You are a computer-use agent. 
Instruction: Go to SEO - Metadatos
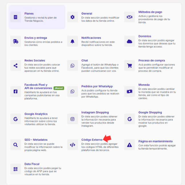tap(36, 140)
